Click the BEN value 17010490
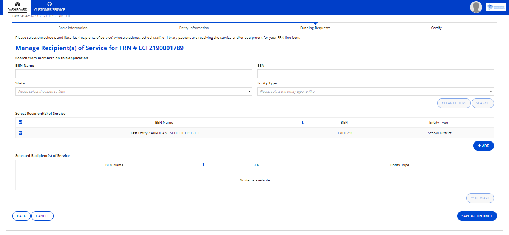The image size is (509, 235). click(x=345, y=133)
